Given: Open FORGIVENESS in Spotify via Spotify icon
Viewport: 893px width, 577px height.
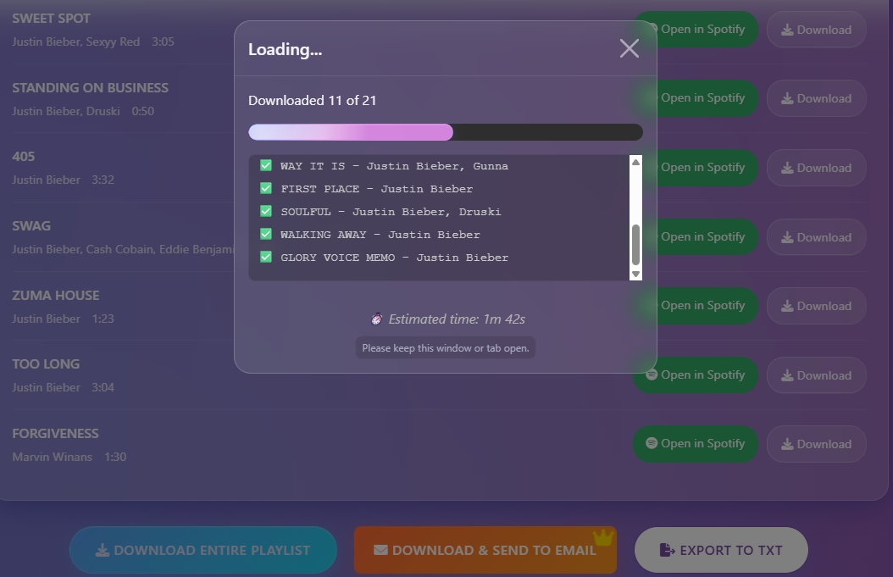Looking at the screenshot, I should pyautogui.click(x=652, y=443).
